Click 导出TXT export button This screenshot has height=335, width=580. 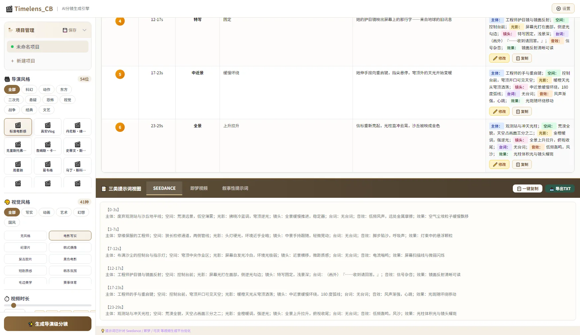tap(560, 188)
